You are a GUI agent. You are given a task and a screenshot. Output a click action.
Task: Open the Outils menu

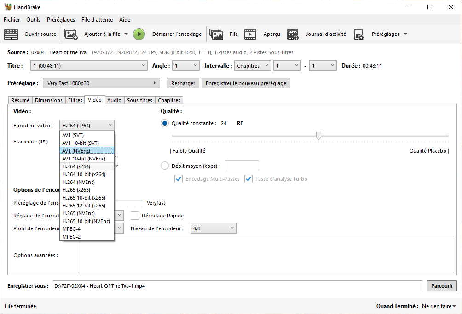point(33,20)
